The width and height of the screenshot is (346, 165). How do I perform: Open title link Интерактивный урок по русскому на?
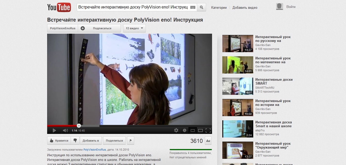click(x=273, y=39)
